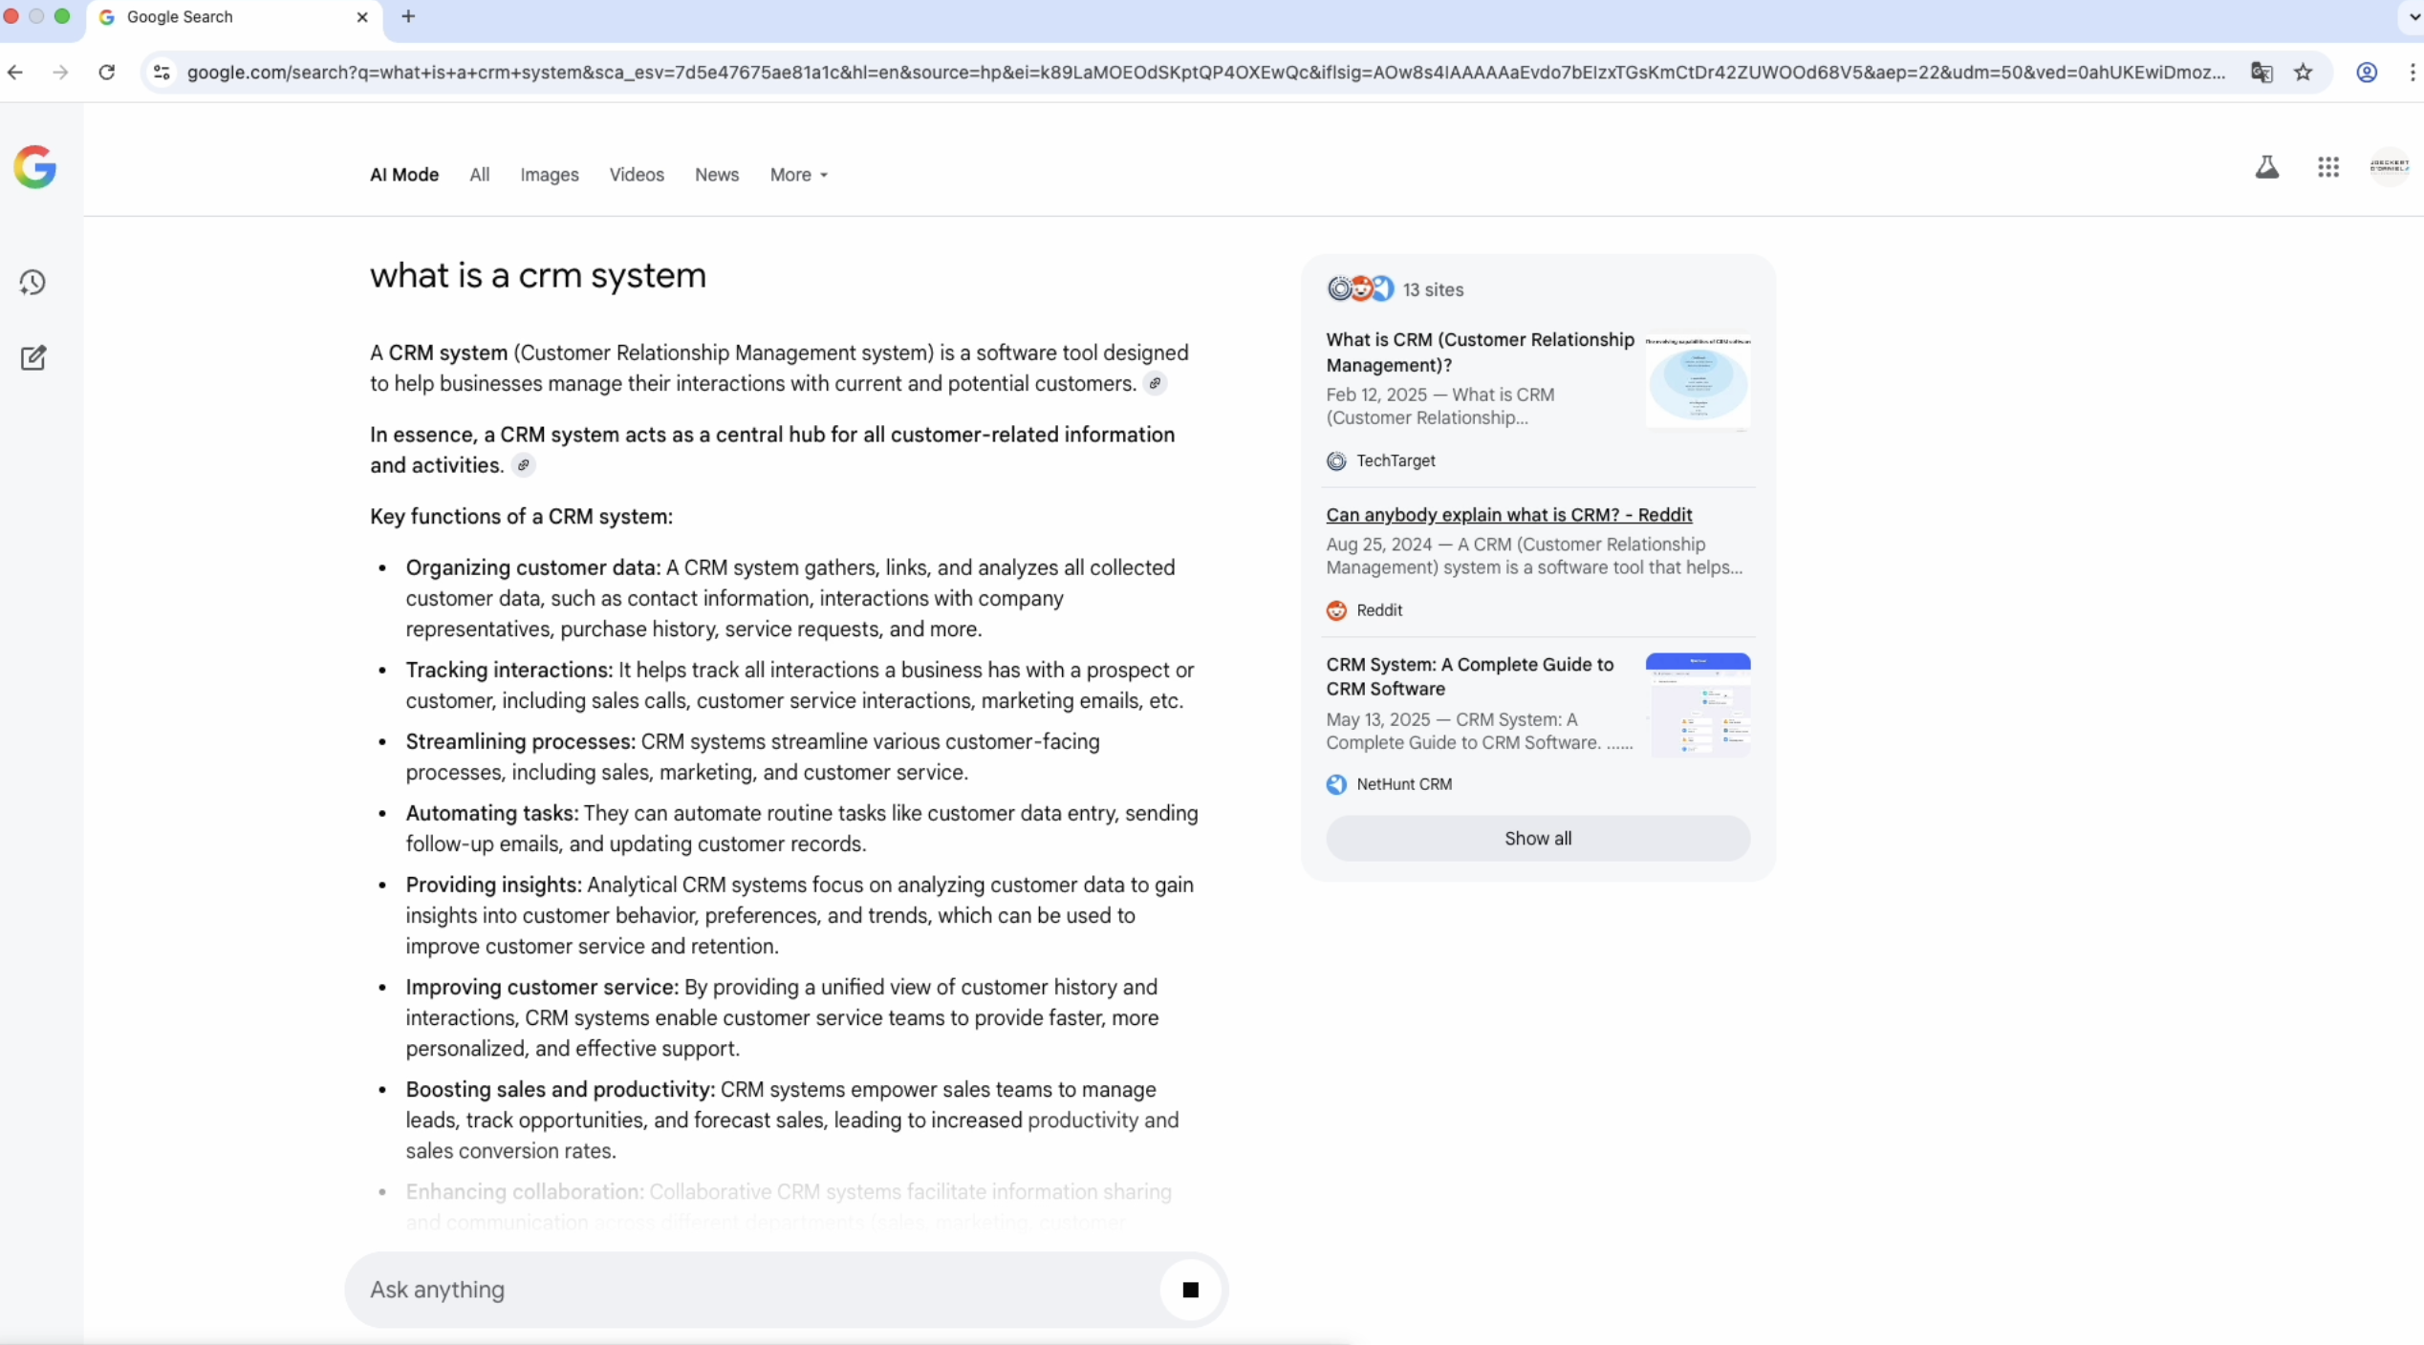Open 'What is CRM (Customer Relationship Management)?' article

coord(1481,352)
